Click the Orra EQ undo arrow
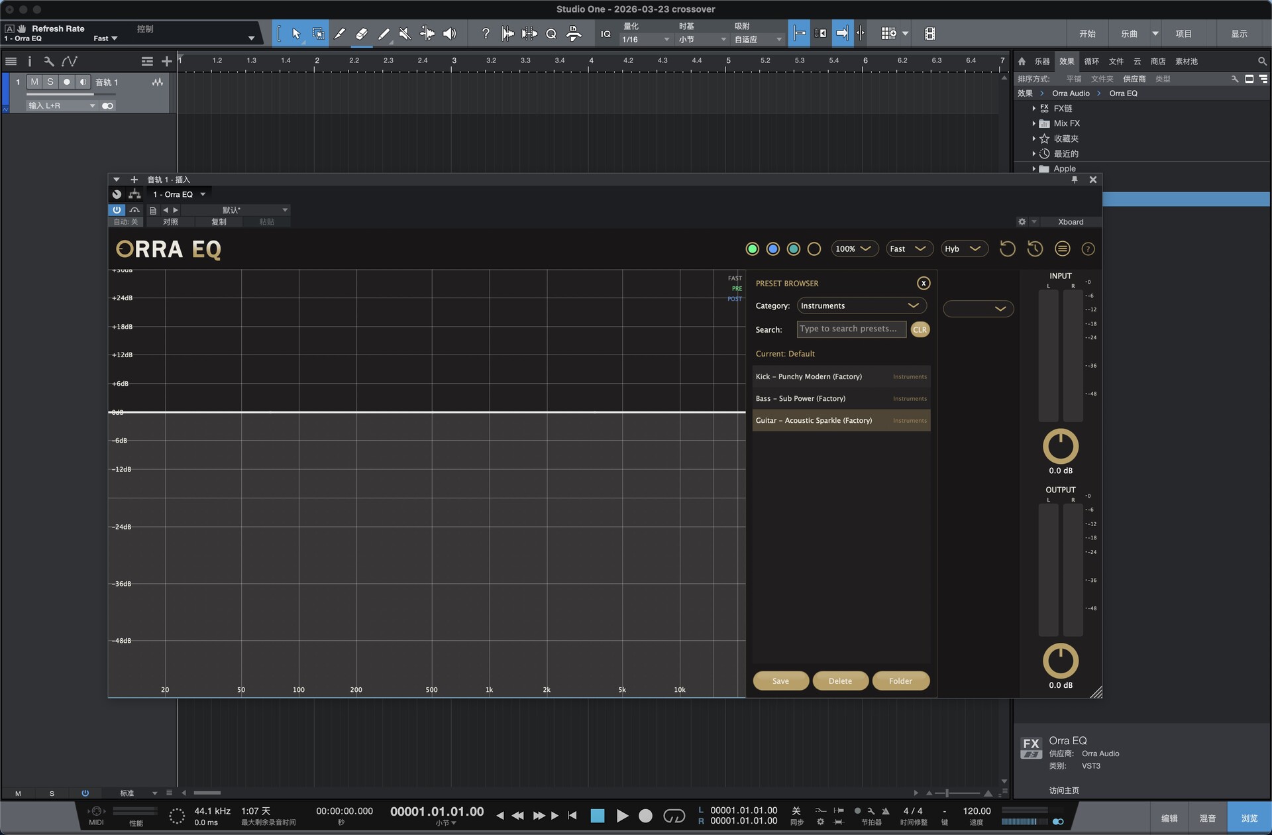 pyautogui.click(x=1007, y=249)
